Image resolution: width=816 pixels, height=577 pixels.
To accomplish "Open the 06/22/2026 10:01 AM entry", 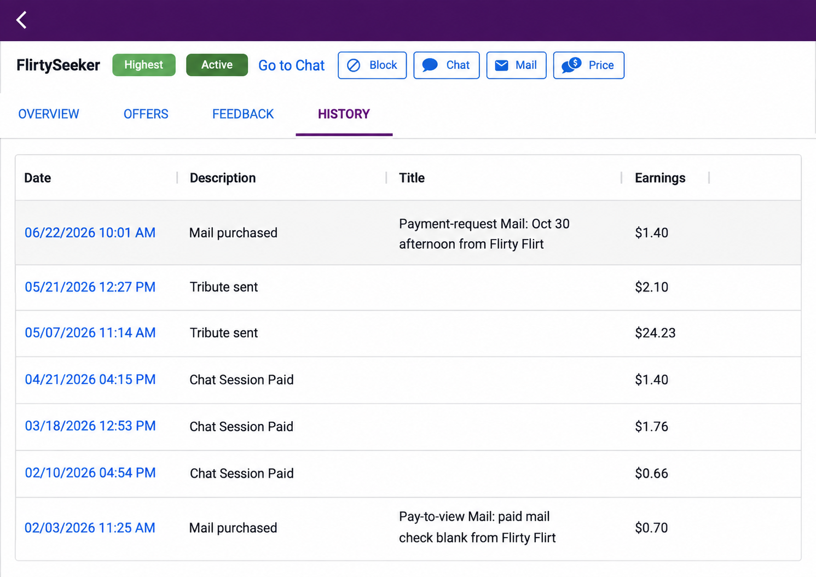I will 90,232.
